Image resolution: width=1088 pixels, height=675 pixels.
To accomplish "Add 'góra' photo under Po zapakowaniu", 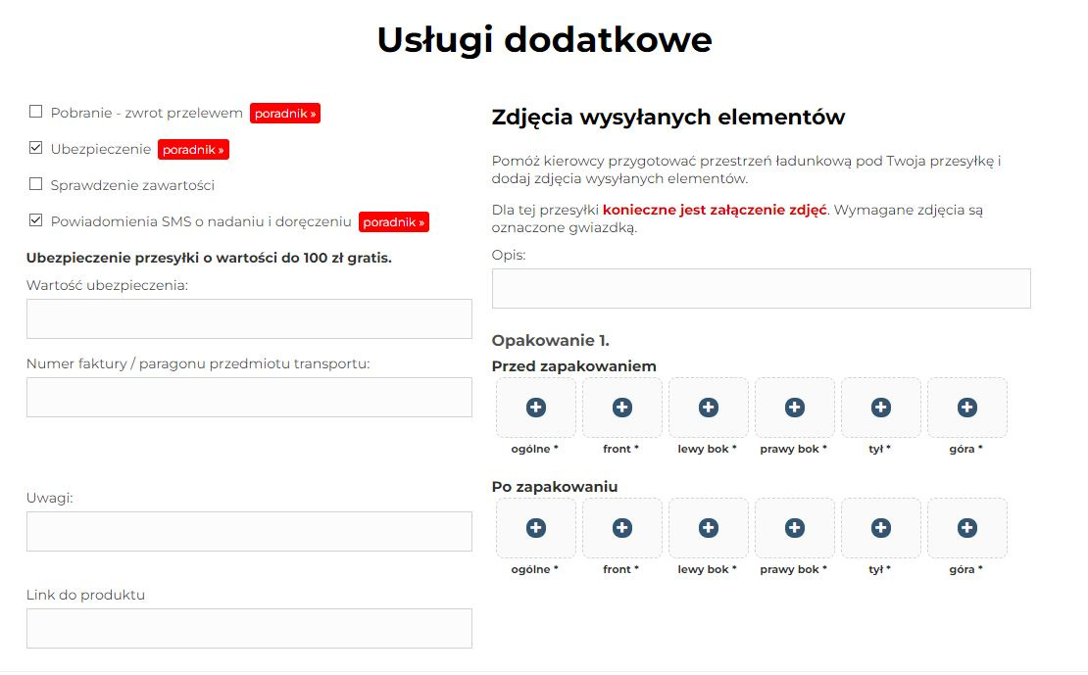I will click(x=967, y=528).
